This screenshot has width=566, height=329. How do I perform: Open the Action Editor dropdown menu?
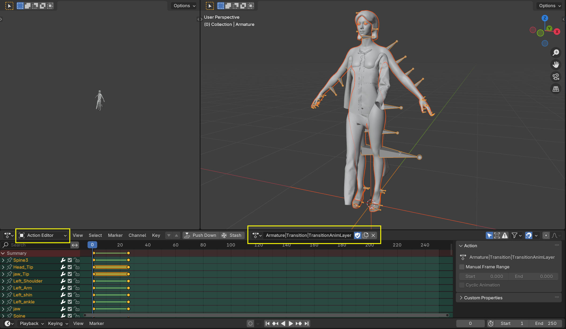pyautogui.click(x=44, y=235)
